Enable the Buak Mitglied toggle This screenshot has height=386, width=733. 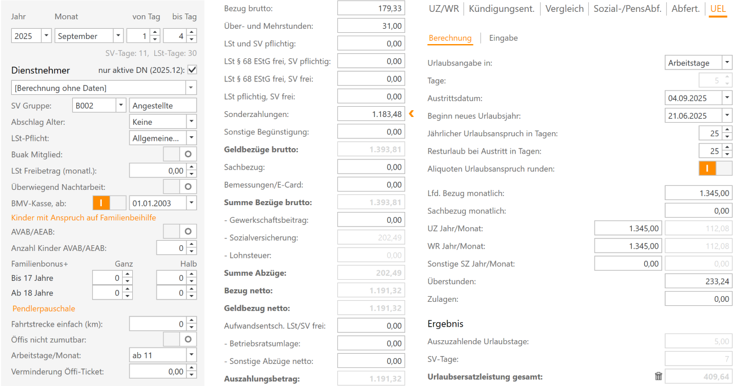[180, 154]
